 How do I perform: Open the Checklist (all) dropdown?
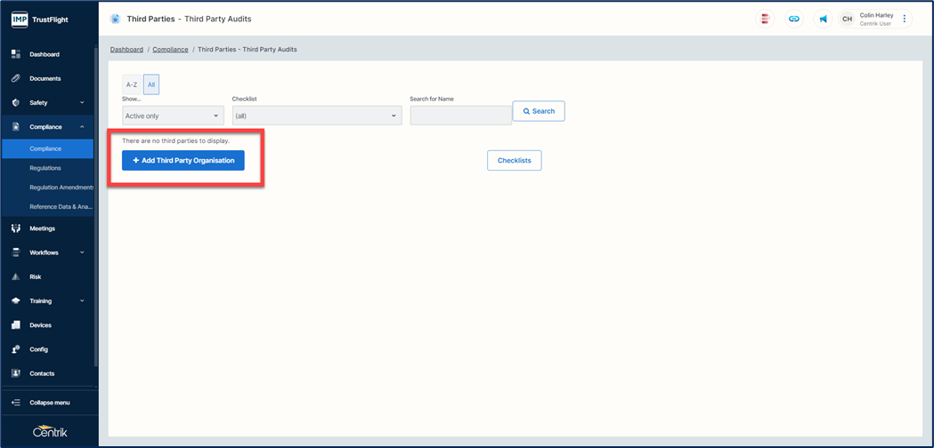(317, 116)
